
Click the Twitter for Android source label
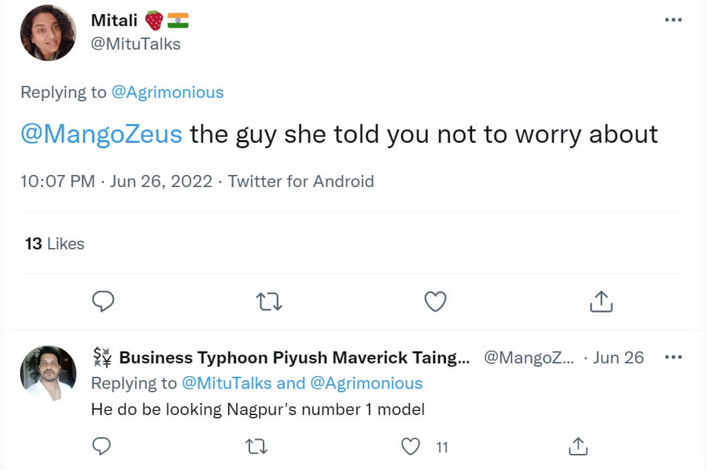(301, 181)
